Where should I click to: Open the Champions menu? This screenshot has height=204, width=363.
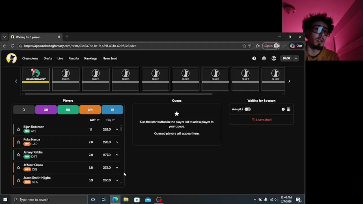pyautogui.click(x=30, y=58)
